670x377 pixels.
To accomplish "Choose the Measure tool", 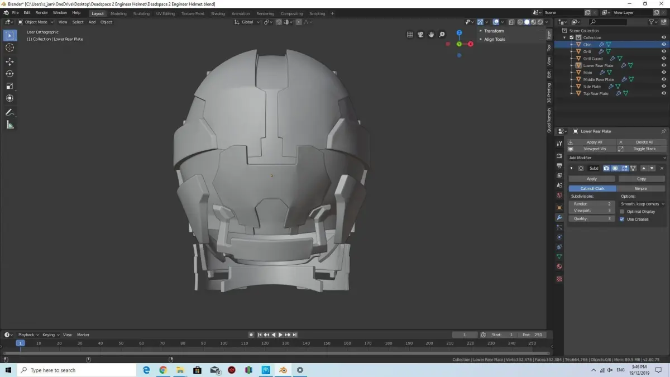I will point(9,125).
